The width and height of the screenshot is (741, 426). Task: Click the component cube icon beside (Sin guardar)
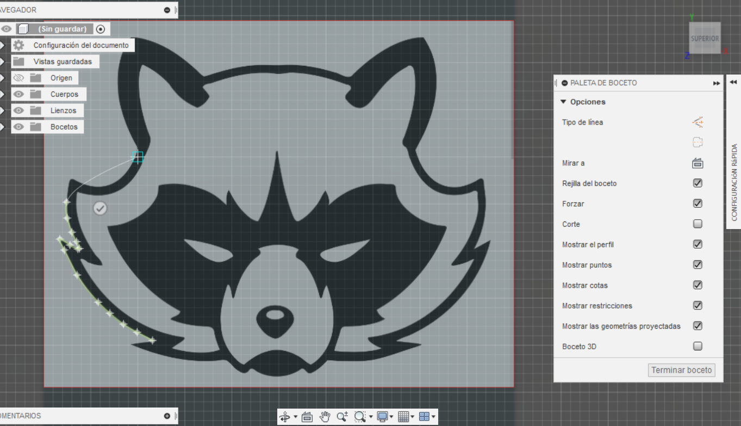tap(22, 29)
